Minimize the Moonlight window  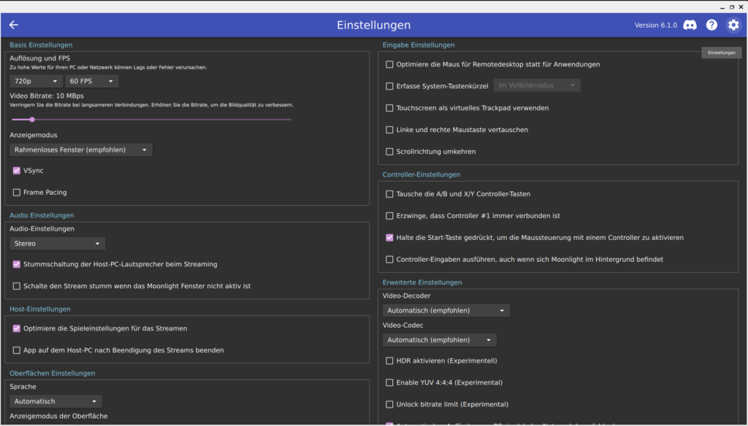(x=722, y=7)
